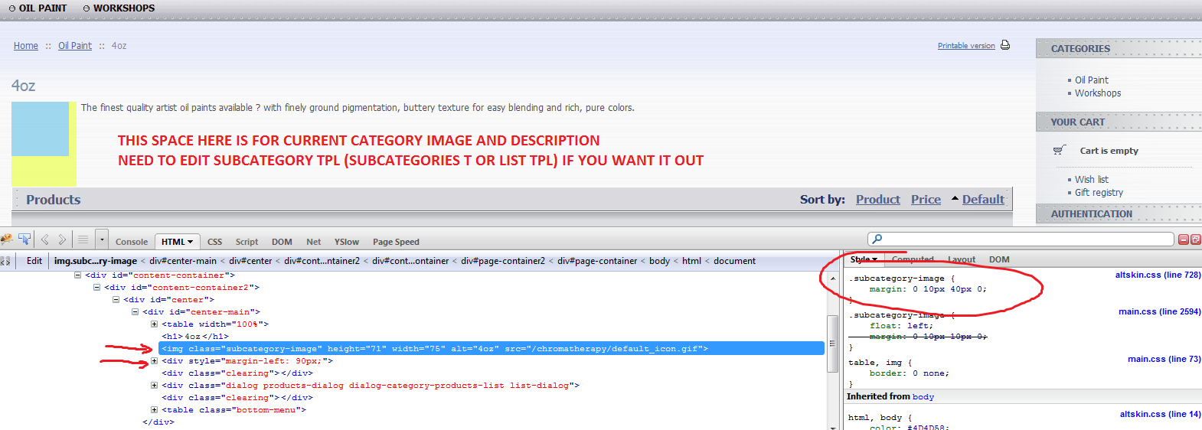Select document in the breadcrumb path
Viewport: 1202px width, 430px height.
[734, 261]
